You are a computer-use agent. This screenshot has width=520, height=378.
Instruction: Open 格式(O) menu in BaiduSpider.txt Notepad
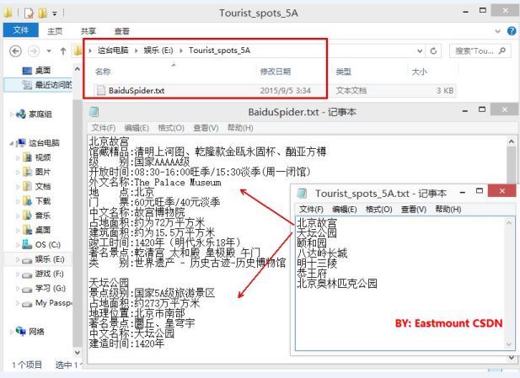click(171, 128)
